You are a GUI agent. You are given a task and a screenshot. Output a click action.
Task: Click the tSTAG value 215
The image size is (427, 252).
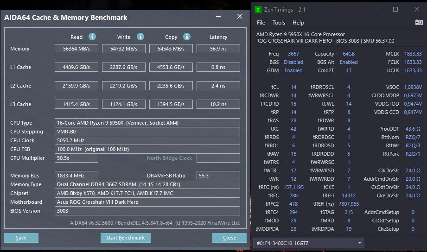click(349, 212)
